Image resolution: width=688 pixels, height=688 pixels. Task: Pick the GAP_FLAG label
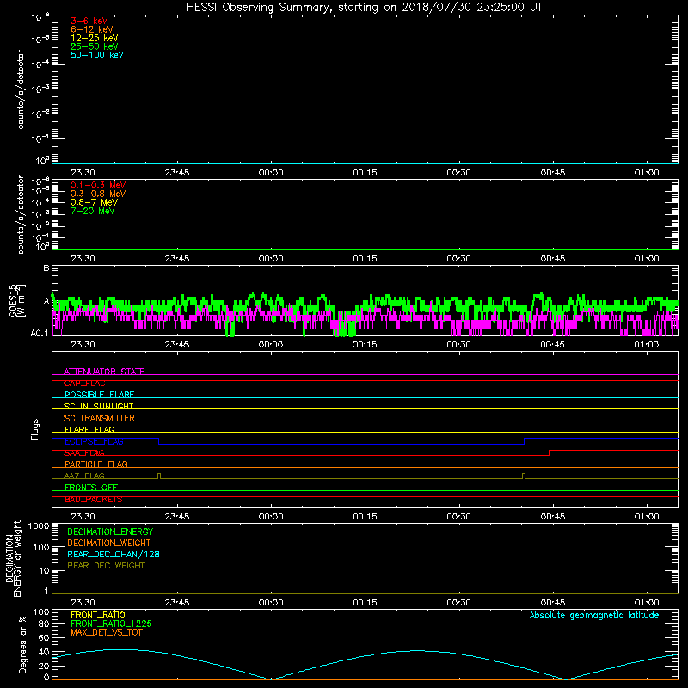(84, 383)
